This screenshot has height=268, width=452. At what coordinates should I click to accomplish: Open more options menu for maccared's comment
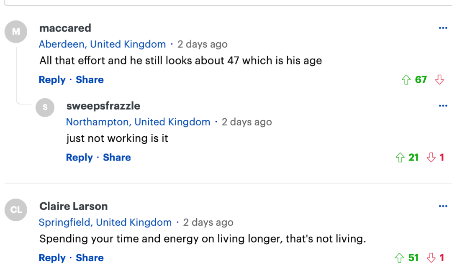click(x=443, y=28)
